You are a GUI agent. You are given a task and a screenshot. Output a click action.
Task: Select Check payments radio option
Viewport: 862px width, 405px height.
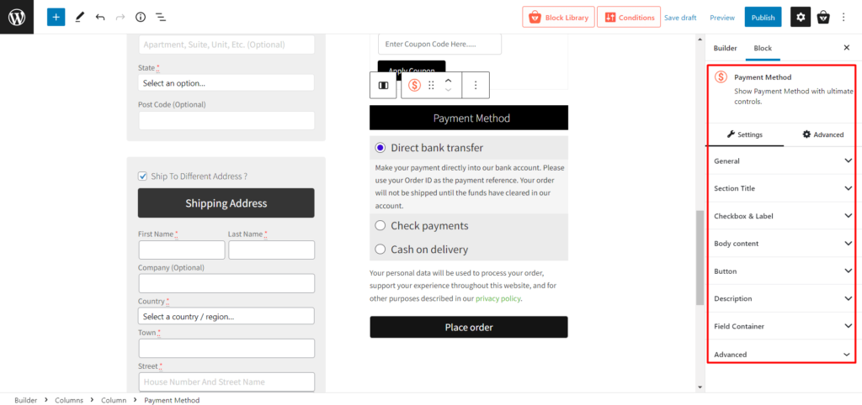coord(380,225)
